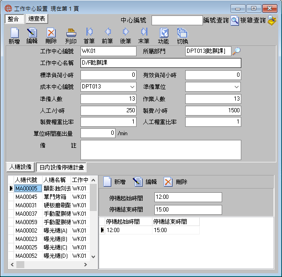Click the 工作中心編號 field WK01

[x=108, y=51]
